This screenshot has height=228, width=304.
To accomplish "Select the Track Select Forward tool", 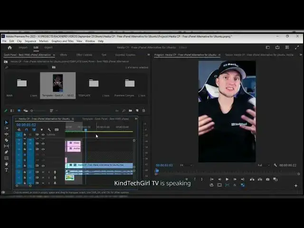I will pos(6,128).
